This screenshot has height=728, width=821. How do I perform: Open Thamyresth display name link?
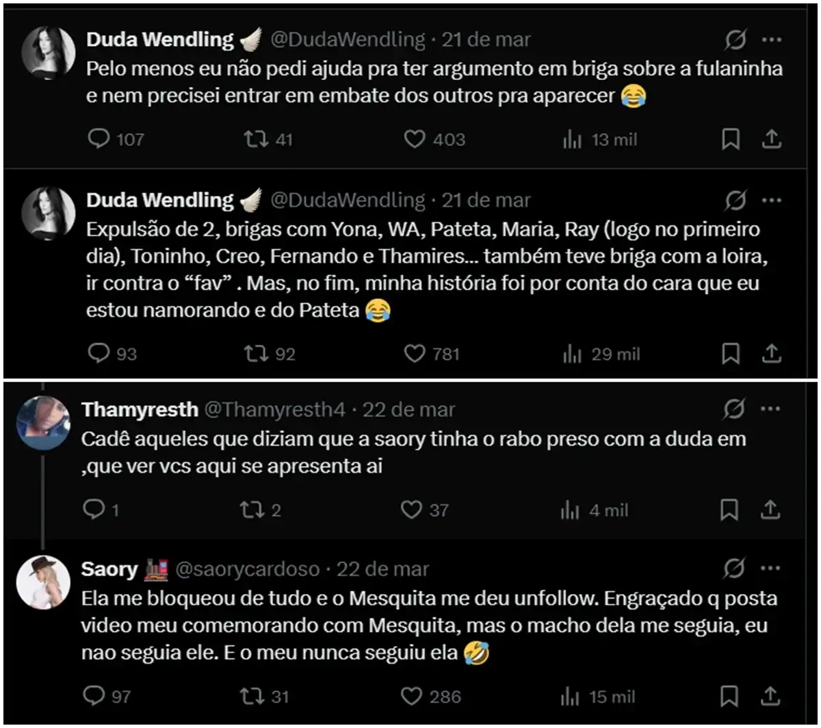[140, 410]
